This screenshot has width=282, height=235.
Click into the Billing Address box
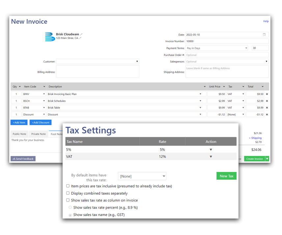click(x=98, y=72)
